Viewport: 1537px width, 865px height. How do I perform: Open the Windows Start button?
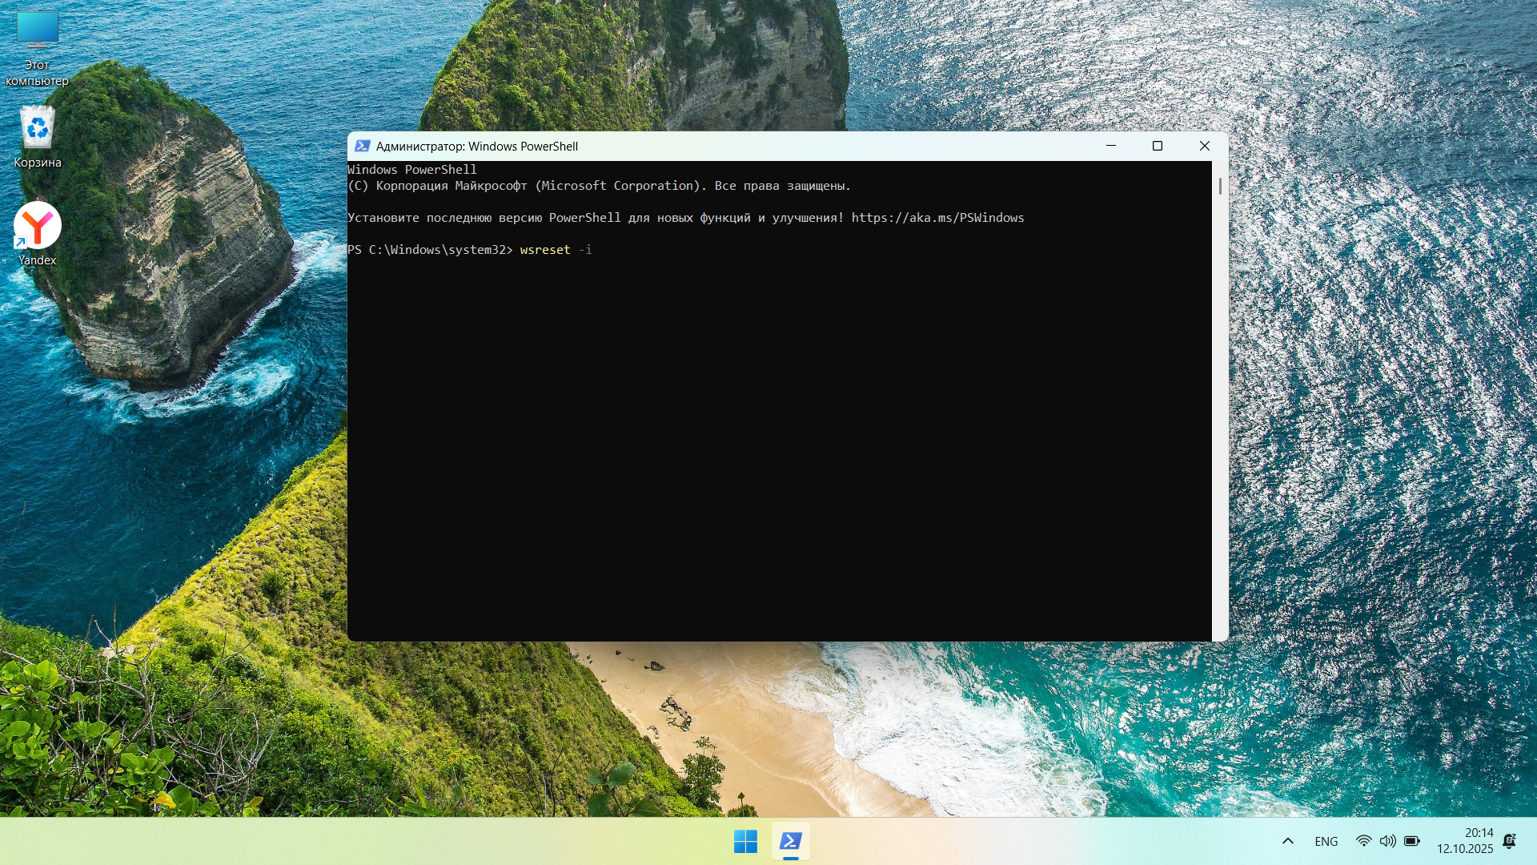pos(745,841)
